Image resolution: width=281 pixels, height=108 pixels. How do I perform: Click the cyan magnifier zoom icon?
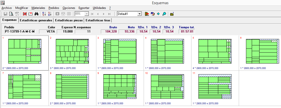(164, 14)
